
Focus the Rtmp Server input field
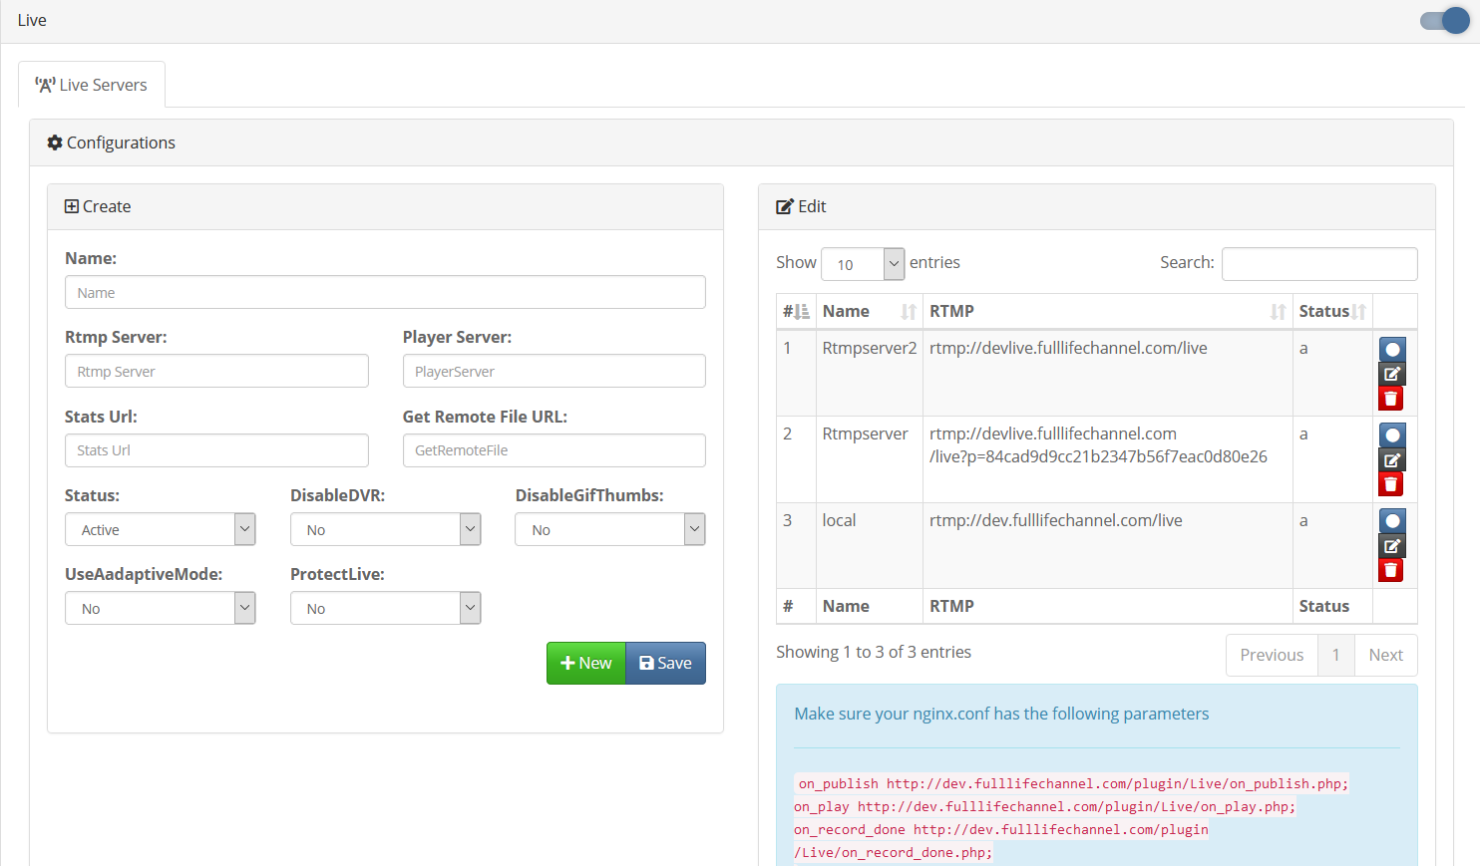pos(216,371)
